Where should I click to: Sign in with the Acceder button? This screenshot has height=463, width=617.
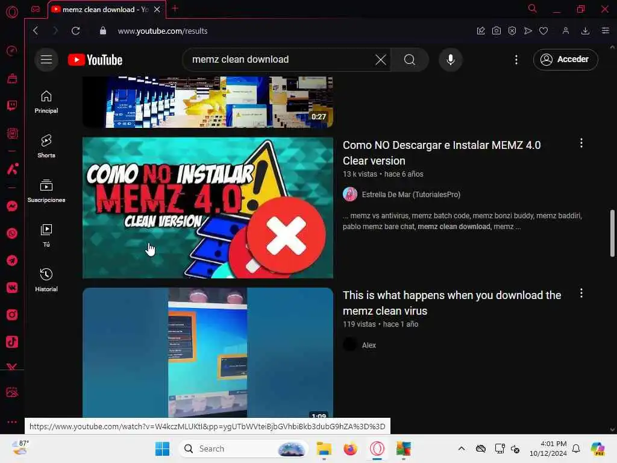565,60
